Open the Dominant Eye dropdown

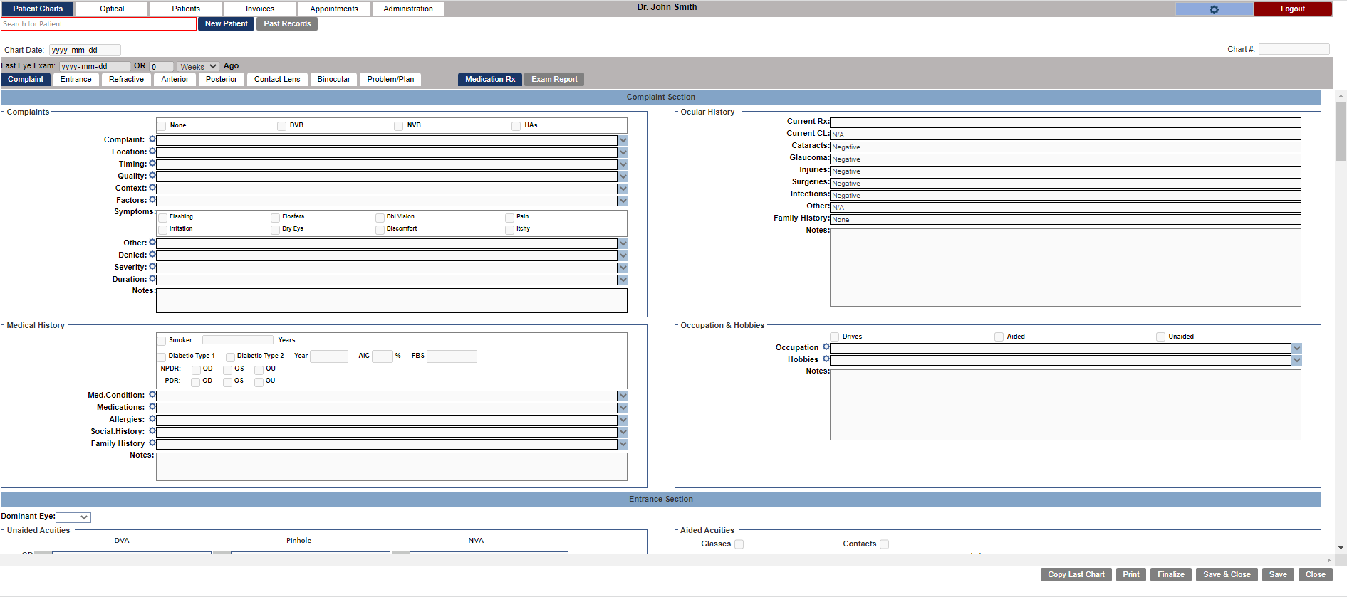(x=73, y=517)
